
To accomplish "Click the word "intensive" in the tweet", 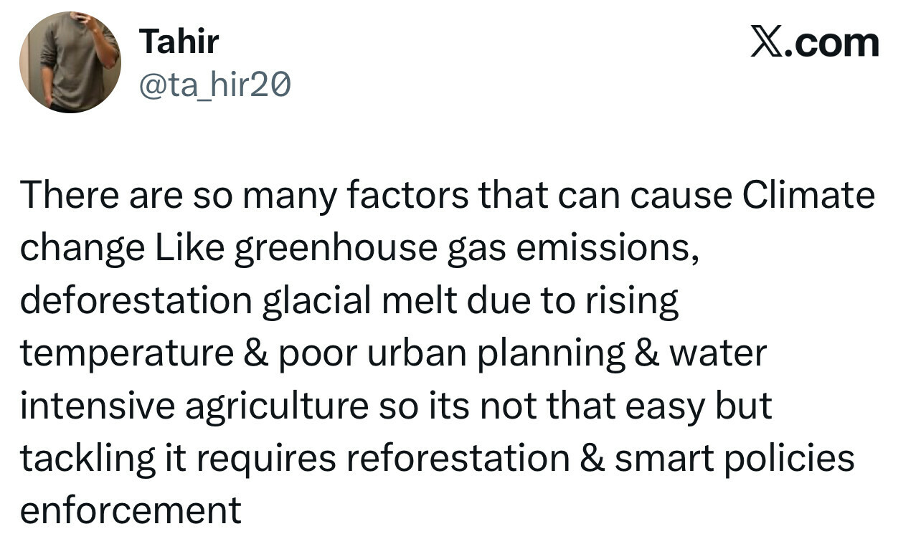I will 98,406.
